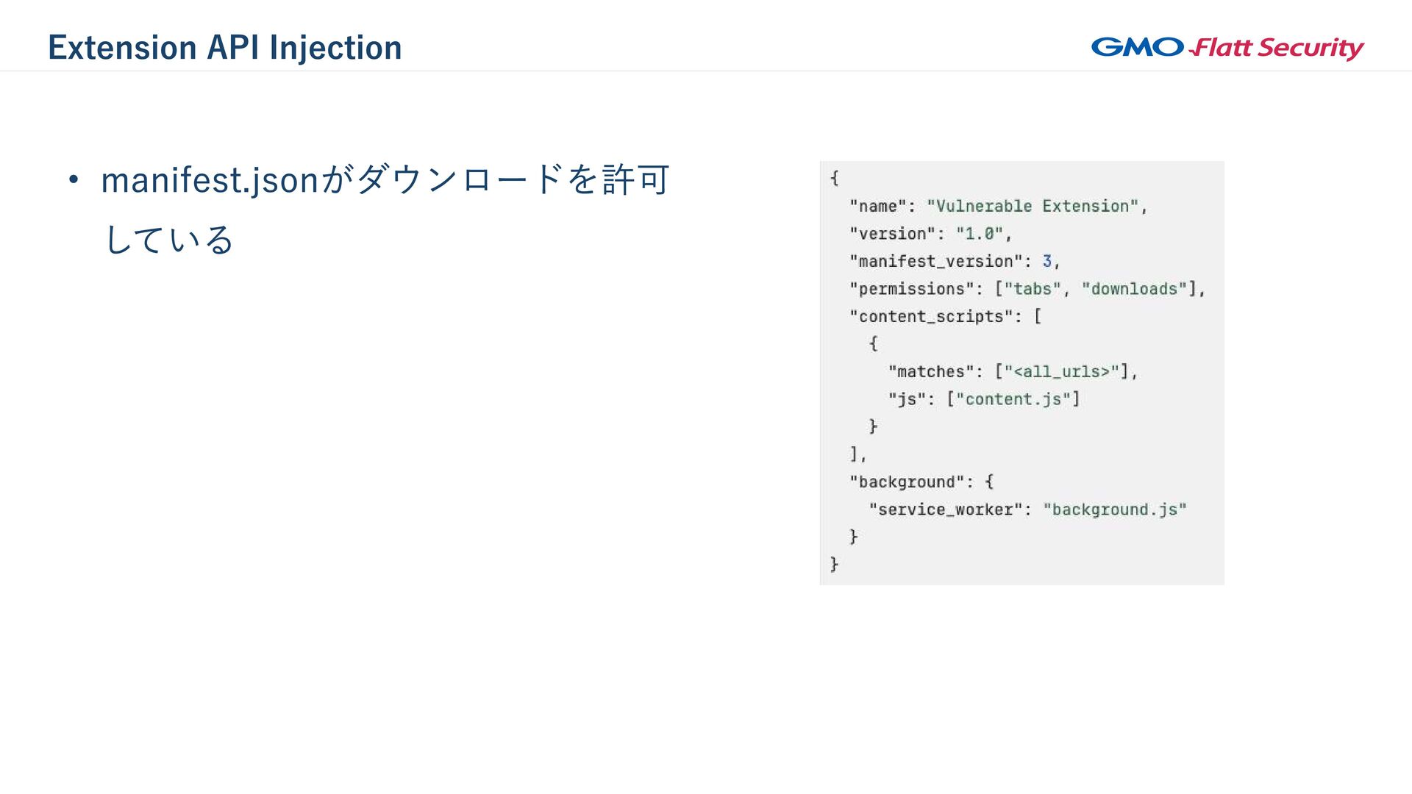
Task: Click the "service_worker" key
Action: [x=945, y=509]
